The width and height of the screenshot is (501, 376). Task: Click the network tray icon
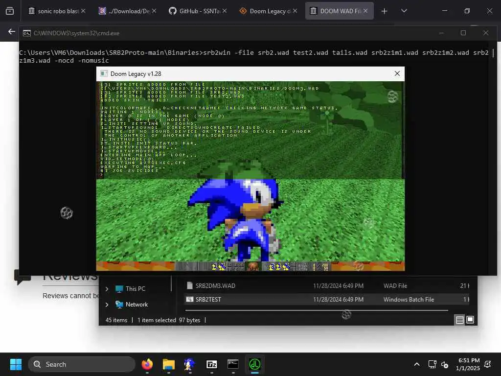[x=432, y=364]
